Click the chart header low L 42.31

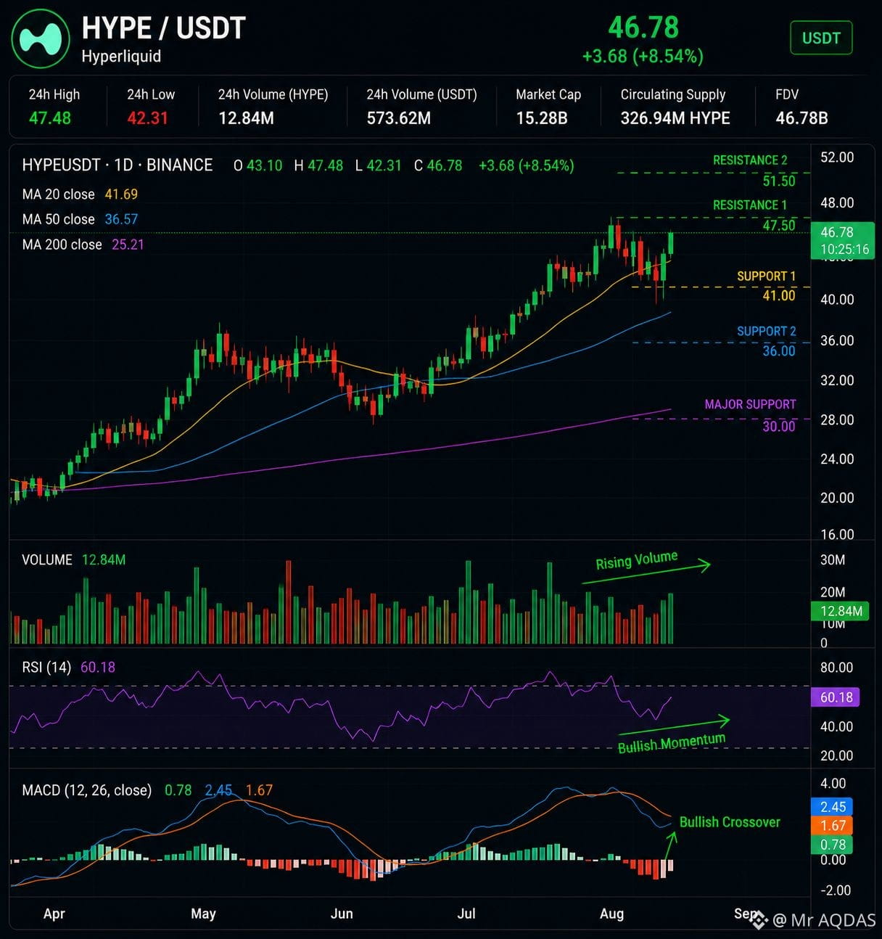point(378,165)
